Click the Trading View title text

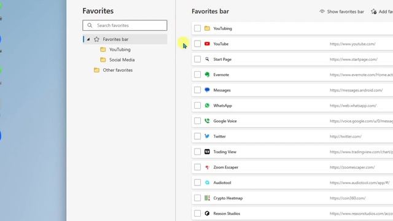point(225,152)
